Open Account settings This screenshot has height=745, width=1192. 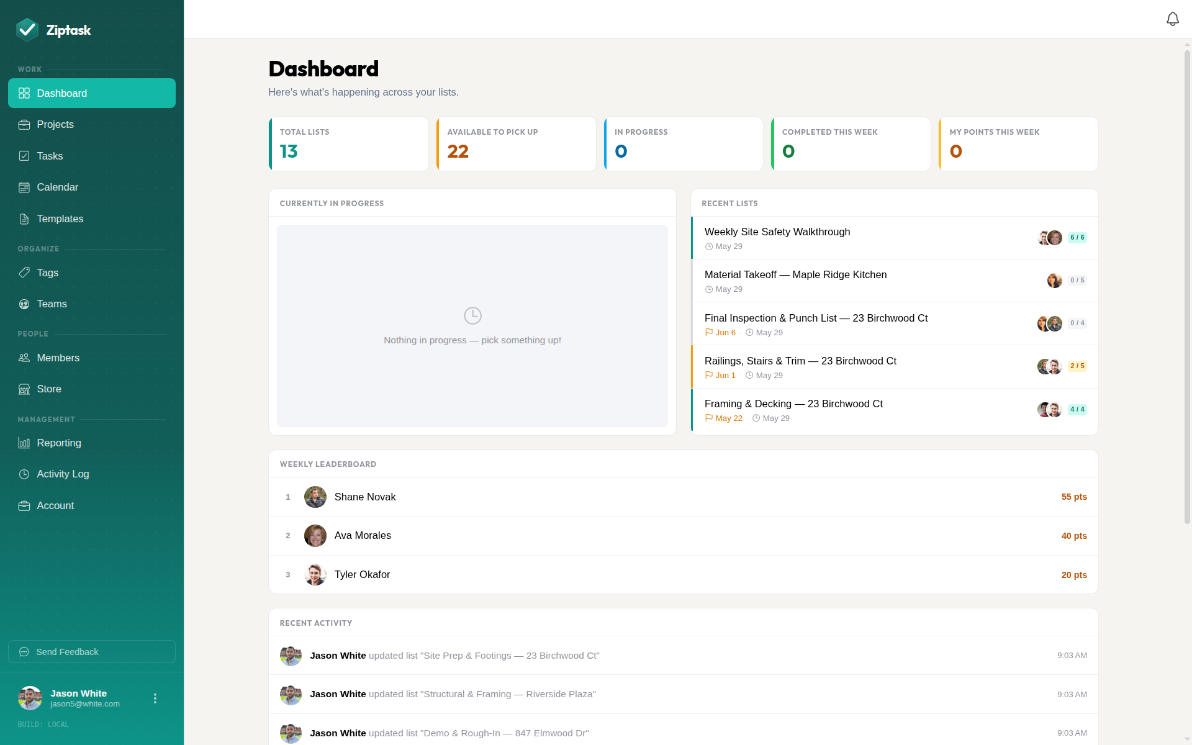pyautogui.click(x=92, y=506)
